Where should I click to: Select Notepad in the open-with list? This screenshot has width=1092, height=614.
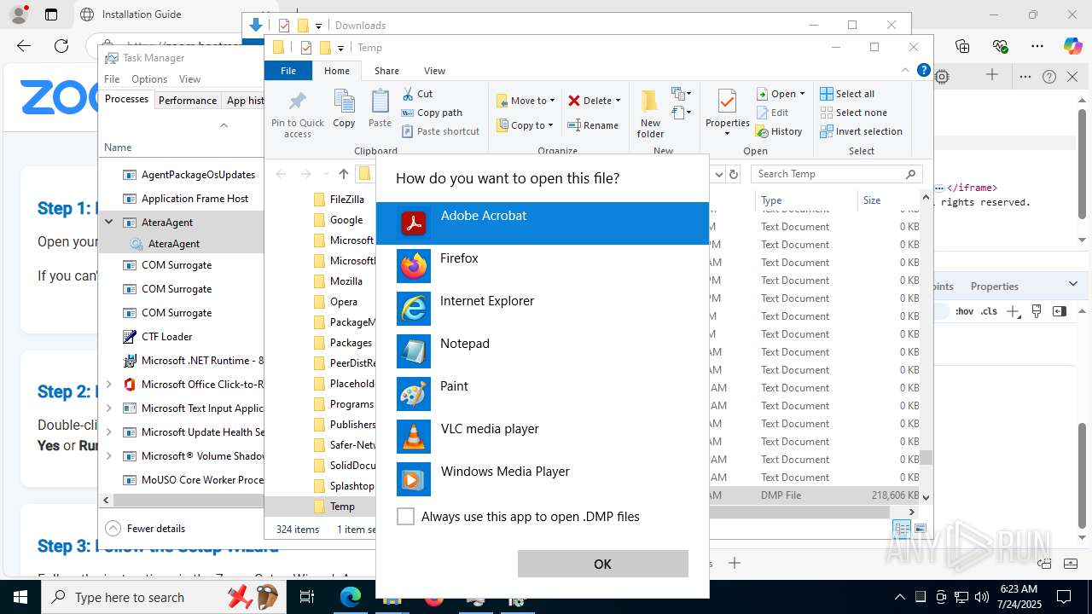543,350
